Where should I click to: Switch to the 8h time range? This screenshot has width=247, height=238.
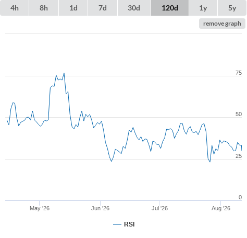click(44, 8)
